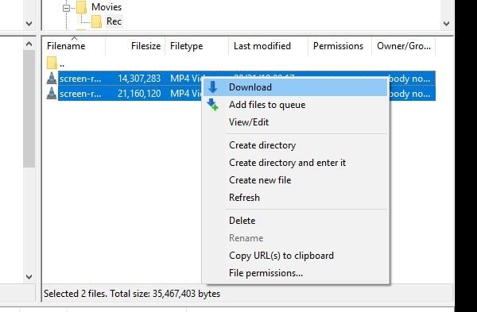Click tree panel scroll down arrow at right
The width and height of the screenshot is (477, 312).
pos(446,24)
